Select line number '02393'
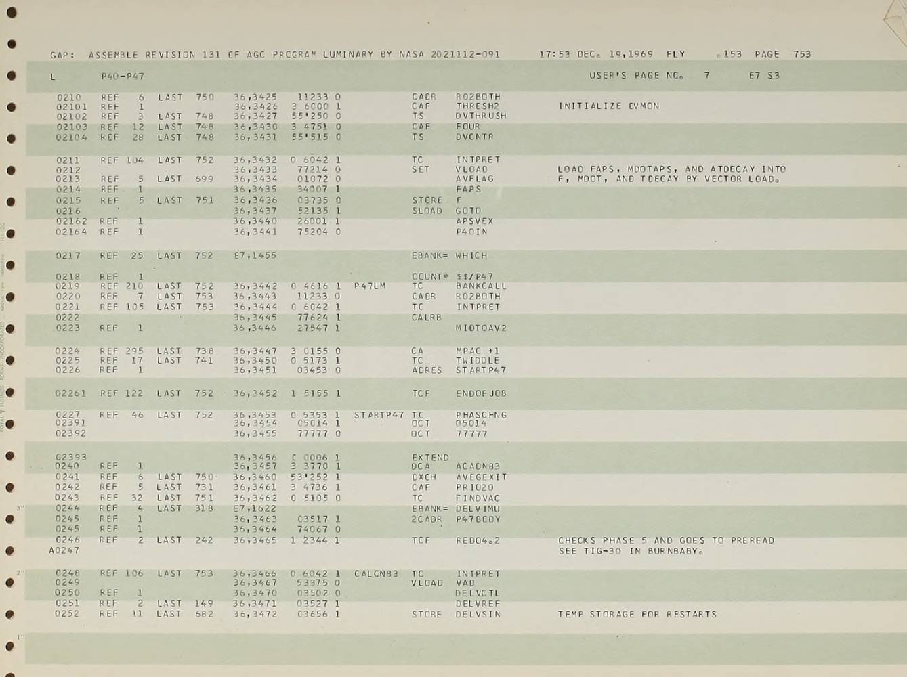 click(71, 457)
